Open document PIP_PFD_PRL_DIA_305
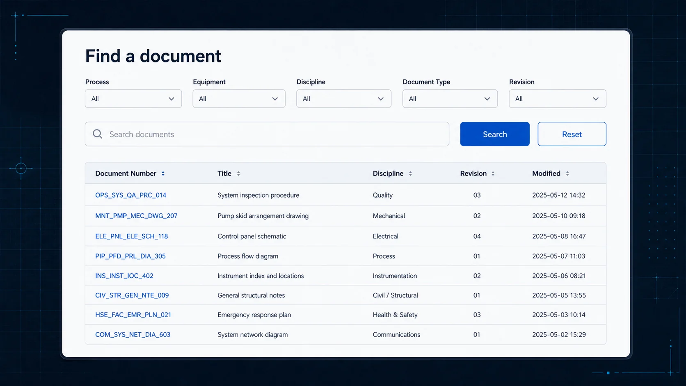686x386 pixels. pos(130,256)
